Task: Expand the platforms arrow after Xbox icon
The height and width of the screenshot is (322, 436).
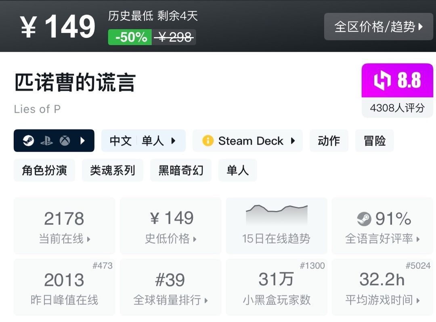Action: tap(83, 141)
